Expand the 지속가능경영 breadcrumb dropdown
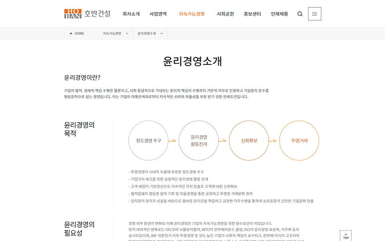Image resolution: width=385 pixels, height=241 pixels. click(x=115, y=34)
